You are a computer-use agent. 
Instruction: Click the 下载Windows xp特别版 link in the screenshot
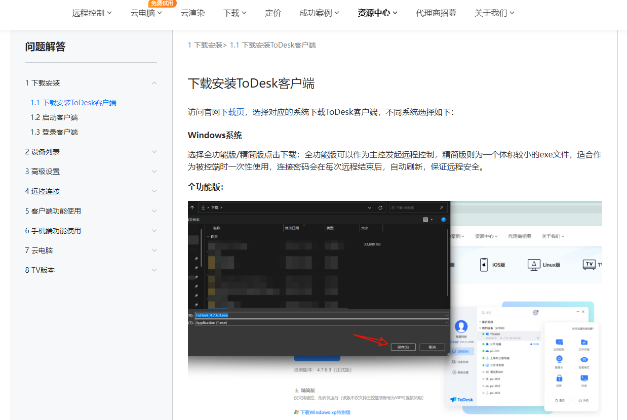[x=322, y=412]
